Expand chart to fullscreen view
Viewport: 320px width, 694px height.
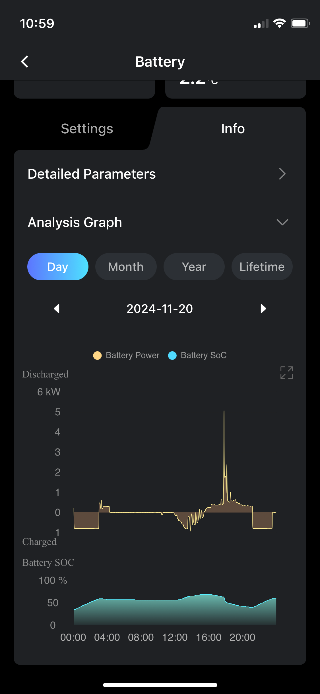(x=286, y=372)
